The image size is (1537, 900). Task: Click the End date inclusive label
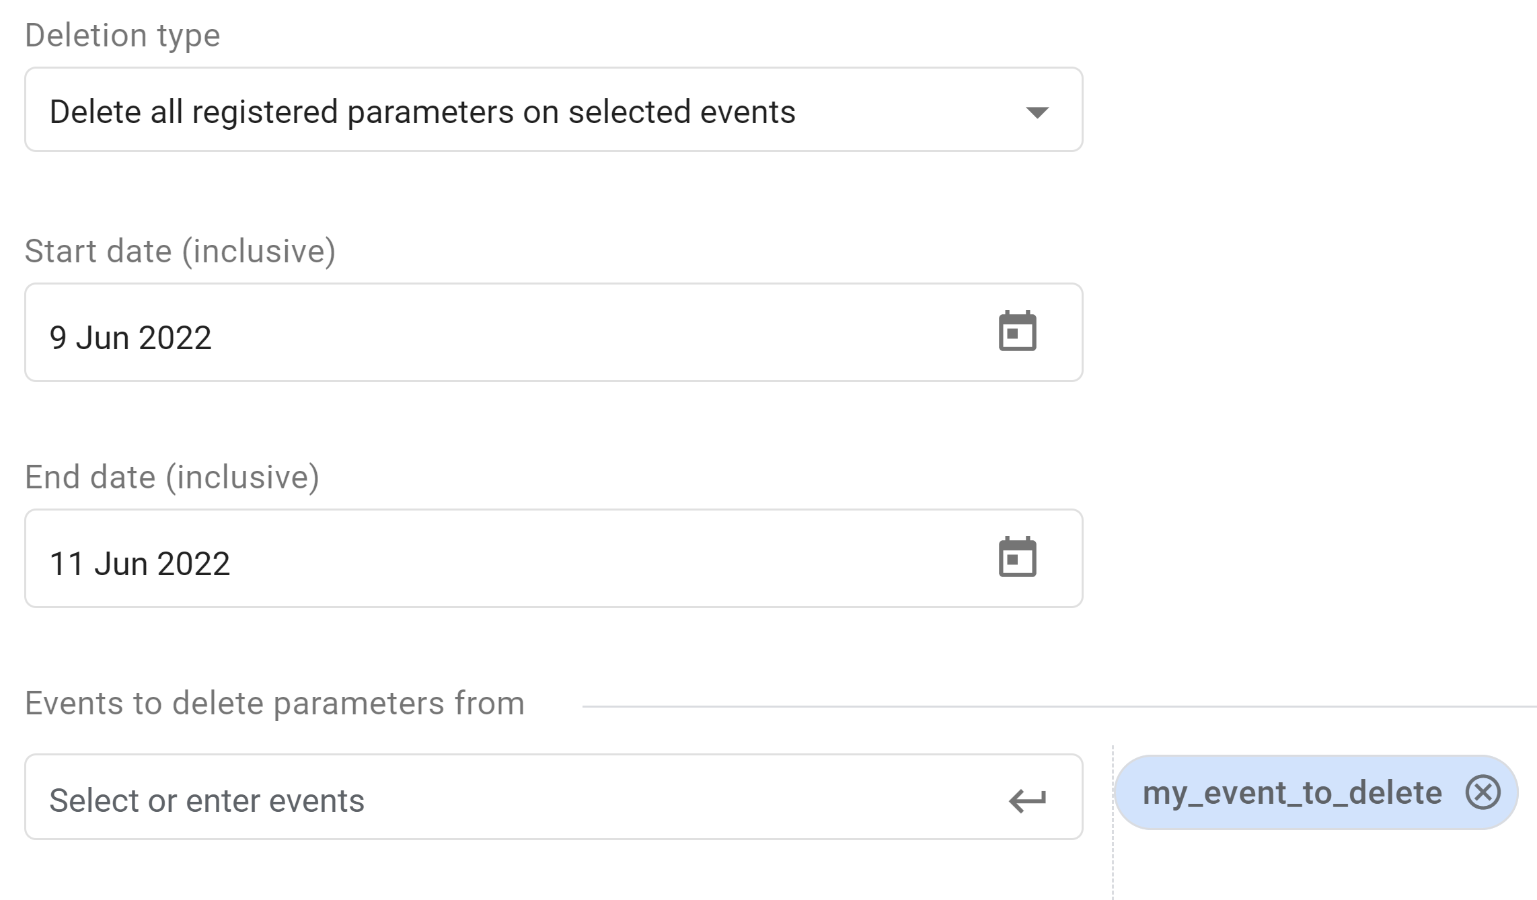click(172, 476)
